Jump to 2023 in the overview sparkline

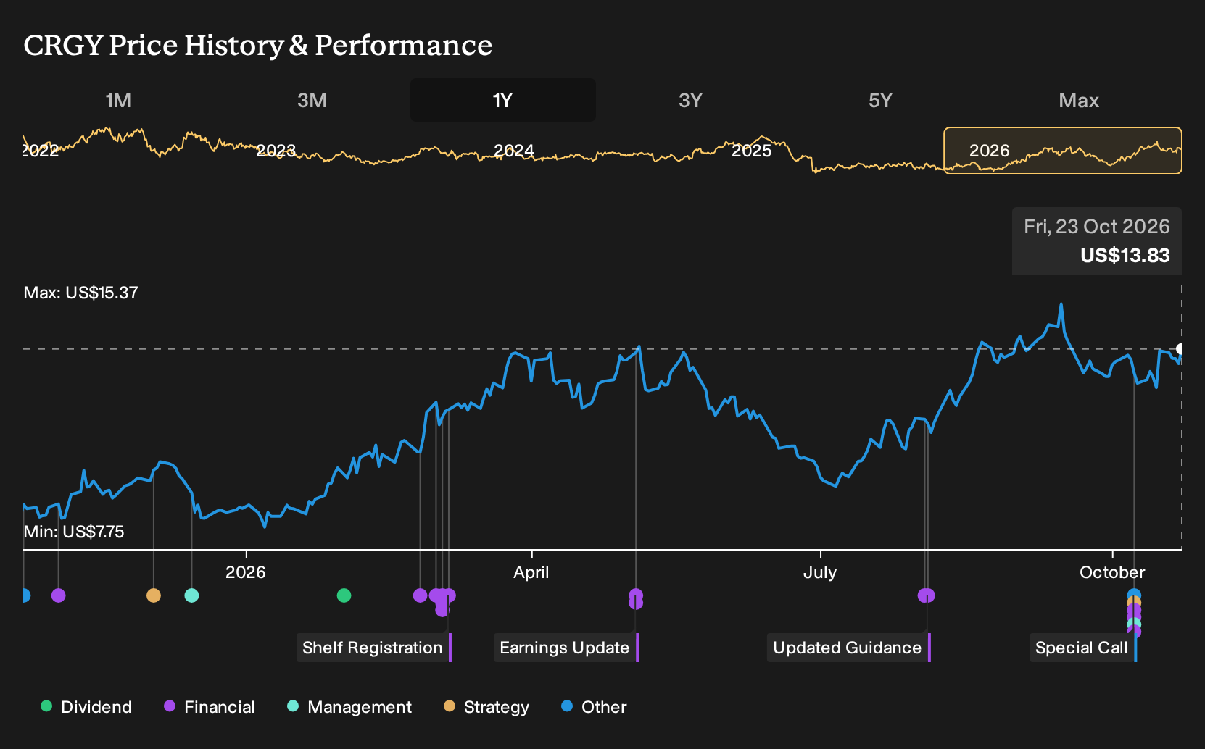[276, 151]
